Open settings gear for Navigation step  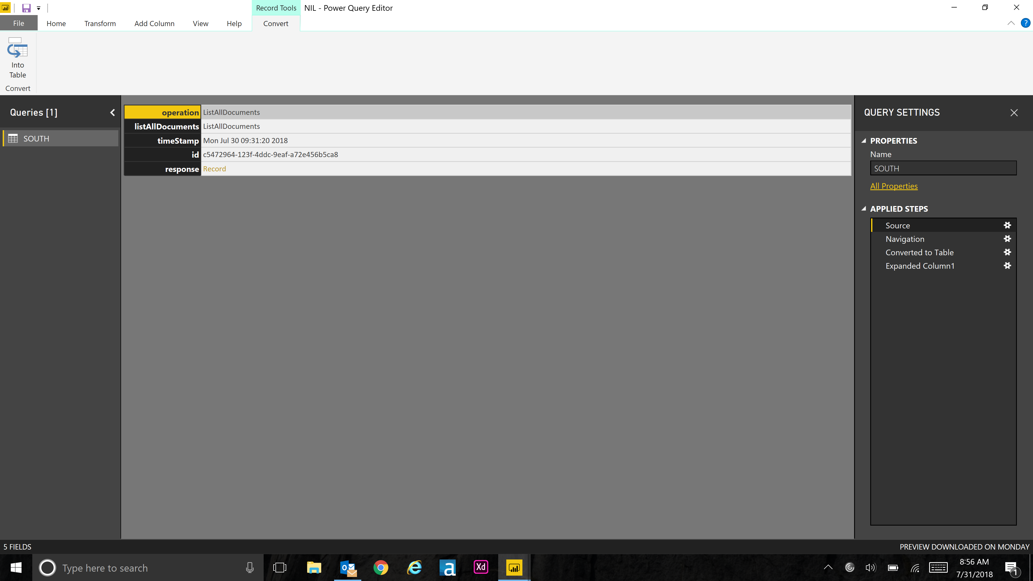point(1007,239)
